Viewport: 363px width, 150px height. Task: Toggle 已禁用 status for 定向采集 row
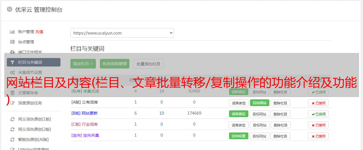318,136
